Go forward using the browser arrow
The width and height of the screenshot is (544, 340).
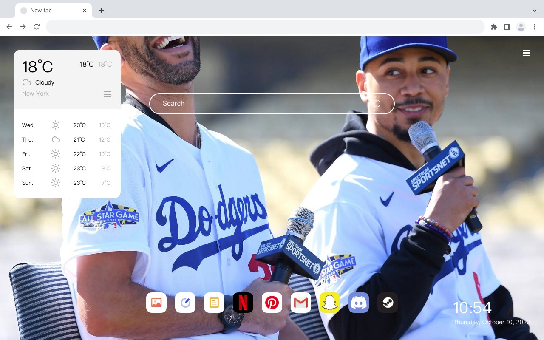[23, 27]
